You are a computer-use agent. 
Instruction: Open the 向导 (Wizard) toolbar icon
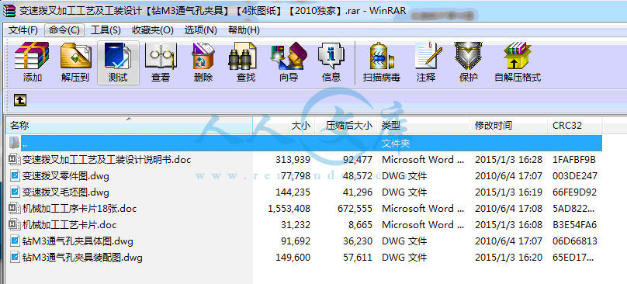click(289, 57)
